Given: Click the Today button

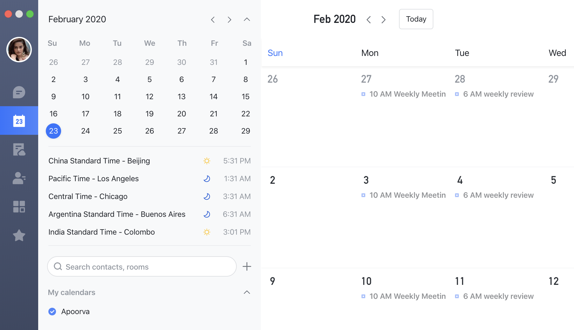Looking at the screenshot, I should (416, 19).
